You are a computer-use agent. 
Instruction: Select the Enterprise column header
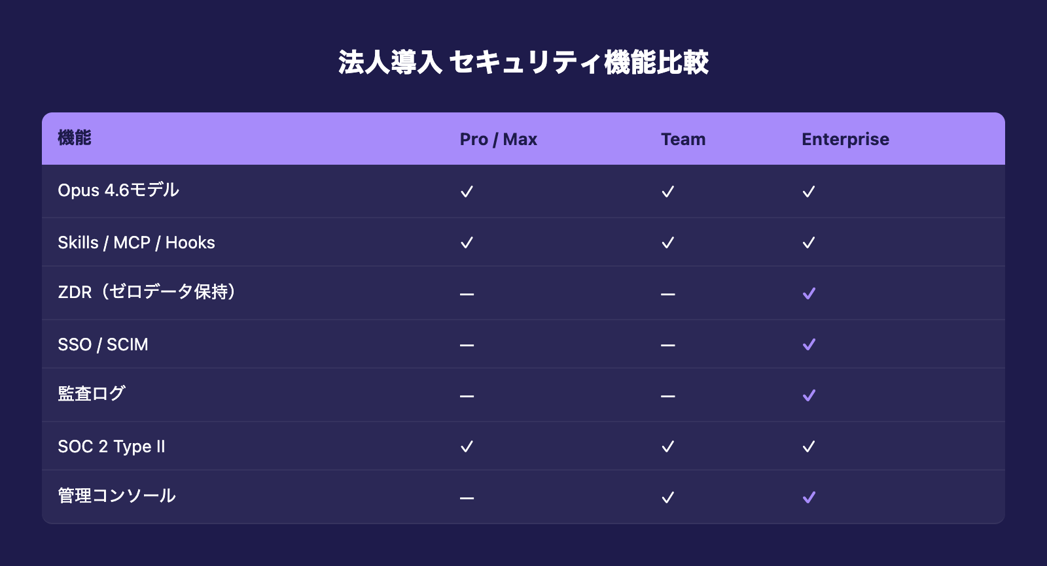[x=845, y=139]
